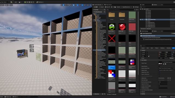Open the Cinematics clapperboard toolbar menu

pyautogui.click(x=20, y=2)
